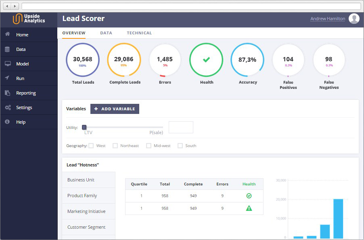Open Reporting in the sidebar menu

pyautogui.click(x=29, y=93)
